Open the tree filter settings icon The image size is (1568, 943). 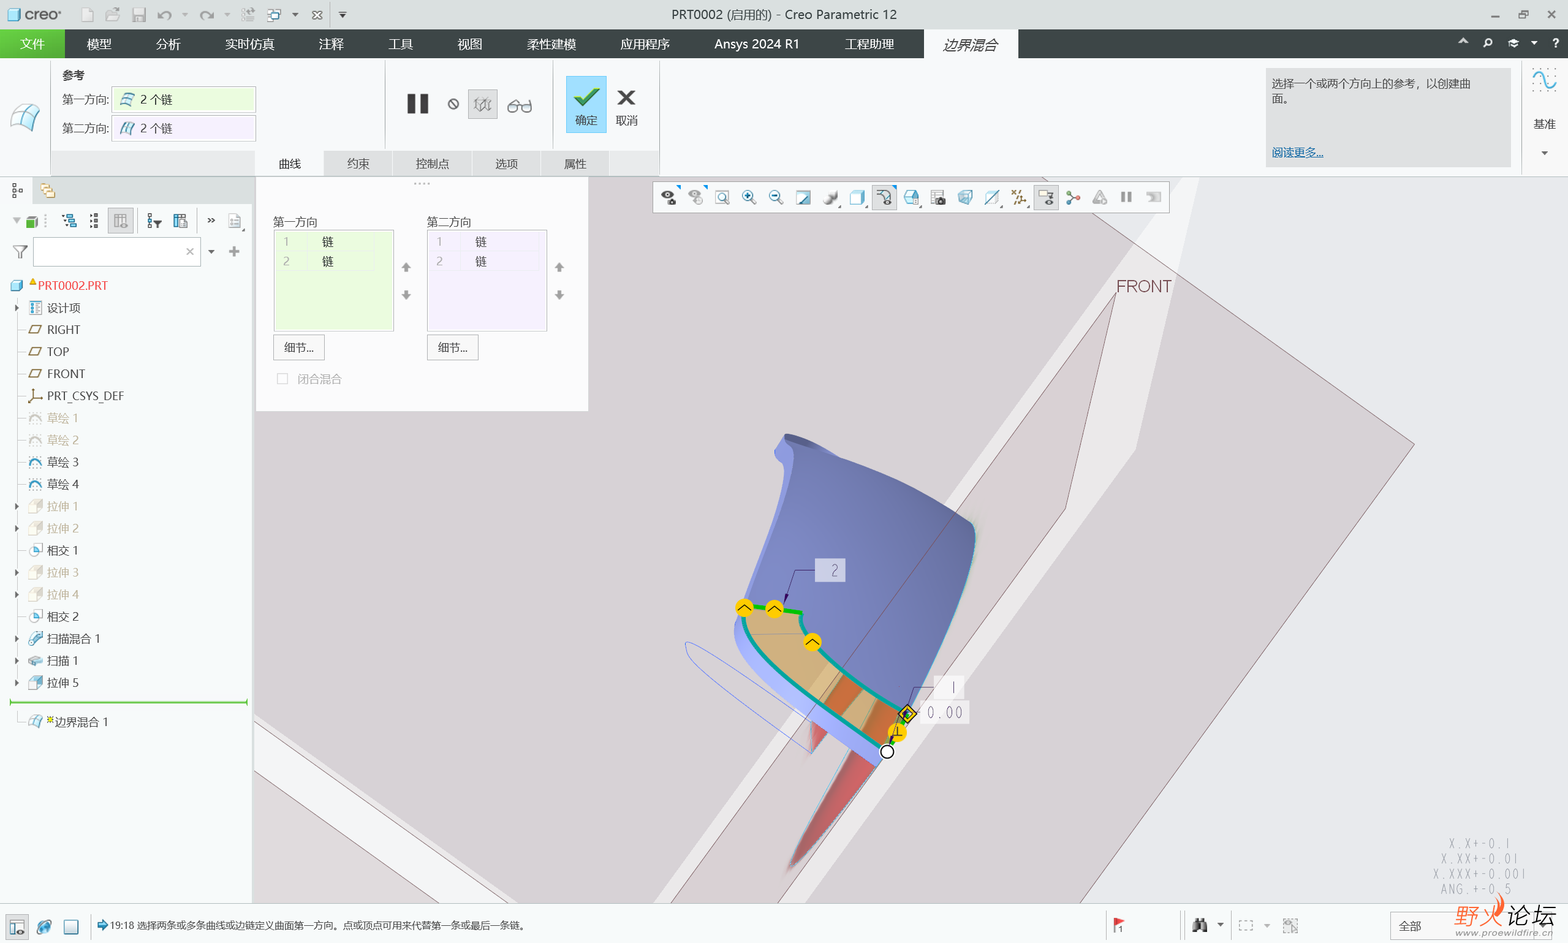tap(154, 221)
